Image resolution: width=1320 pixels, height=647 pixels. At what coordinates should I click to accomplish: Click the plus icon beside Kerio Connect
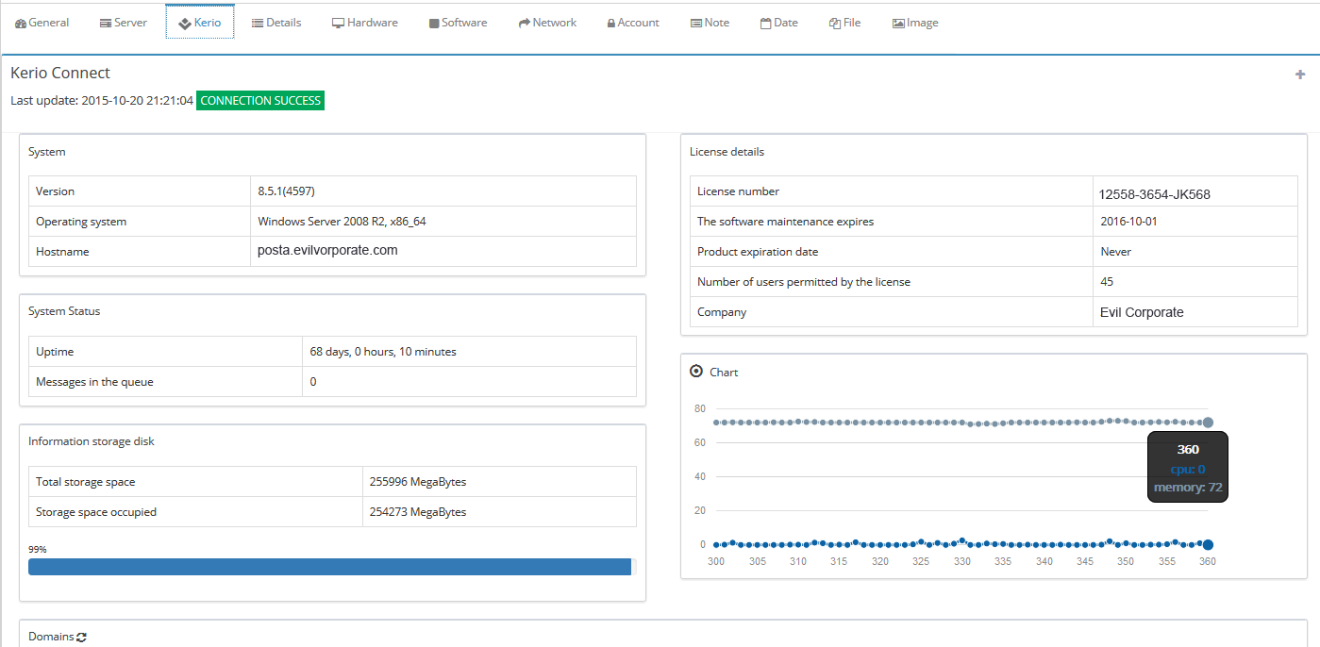(x=1300, y=75)
